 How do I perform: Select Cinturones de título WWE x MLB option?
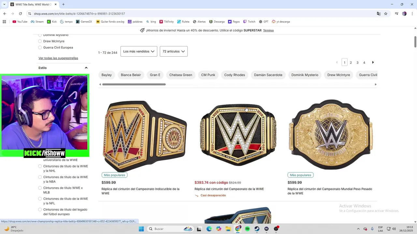[x=40, y=188]
